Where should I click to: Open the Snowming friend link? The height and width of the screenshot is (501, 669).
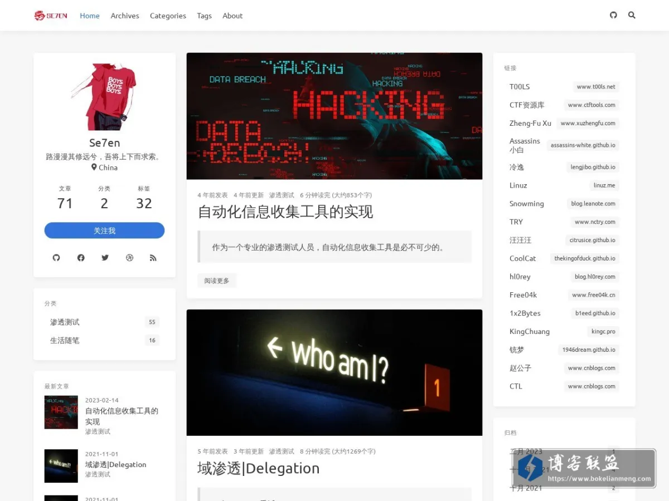pos(564,204)
